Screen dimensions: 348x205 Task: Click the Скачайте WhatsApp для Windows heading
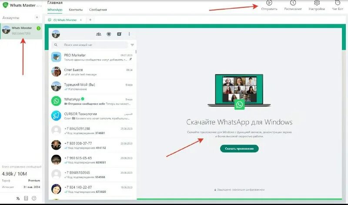[239, 122]
